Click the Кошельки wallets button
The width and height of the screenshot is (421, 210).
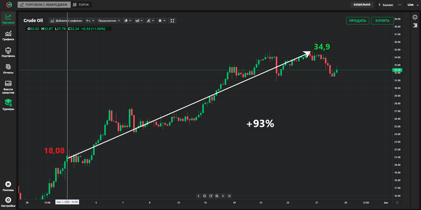(362, 4)
